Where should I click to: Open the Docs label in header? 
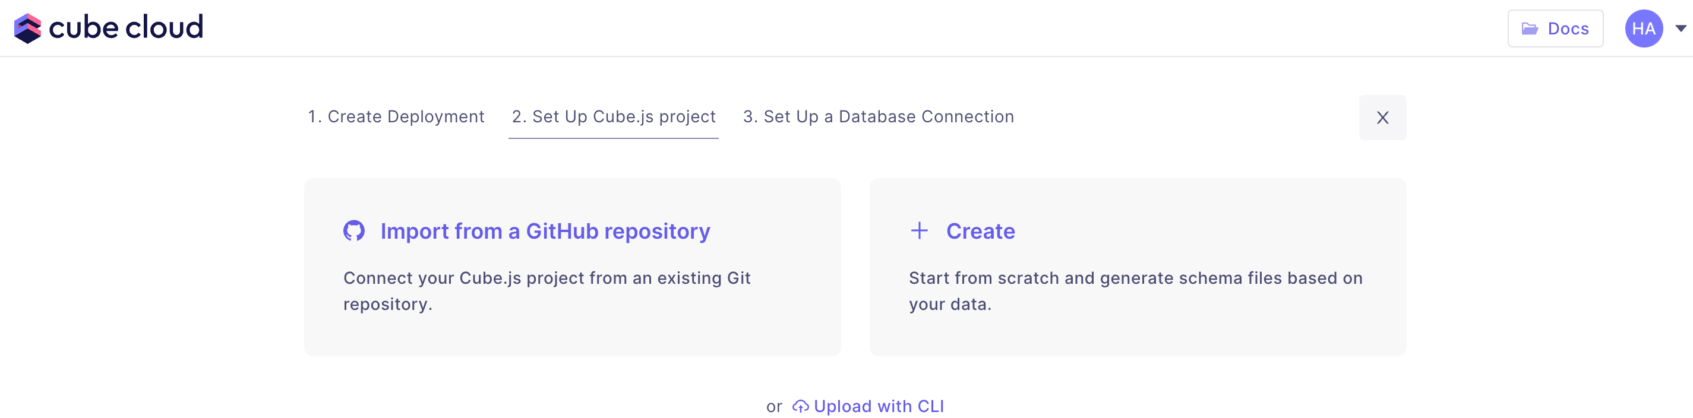pos(1568,29)
